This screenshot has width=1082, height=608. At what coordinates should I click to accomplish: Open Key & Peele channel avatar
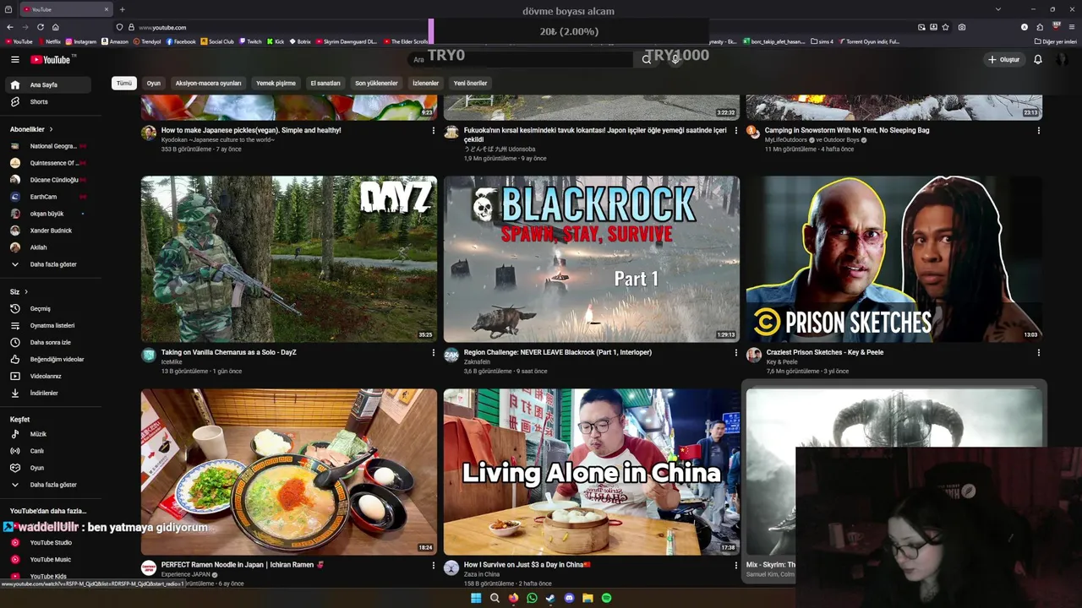pyautogui.click(x=754, y=356)
